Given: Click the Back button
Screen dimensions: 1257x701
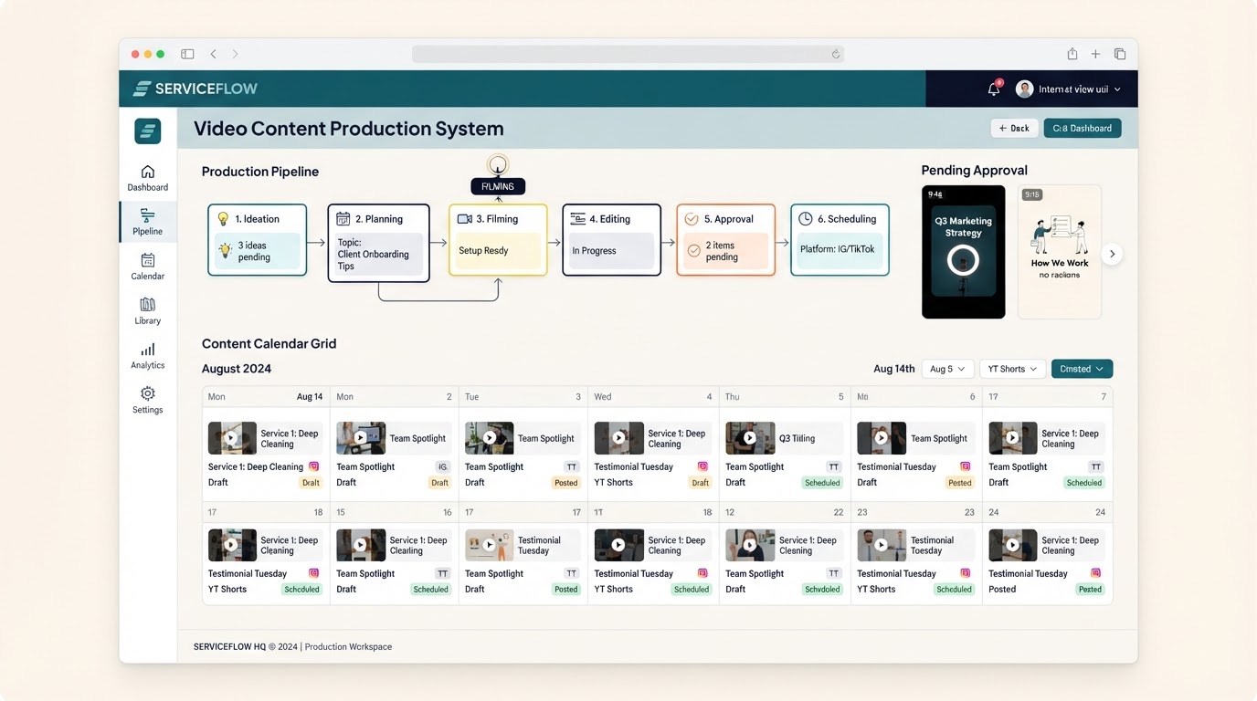Looking at the screenshot, I should tap(1014, 128).
